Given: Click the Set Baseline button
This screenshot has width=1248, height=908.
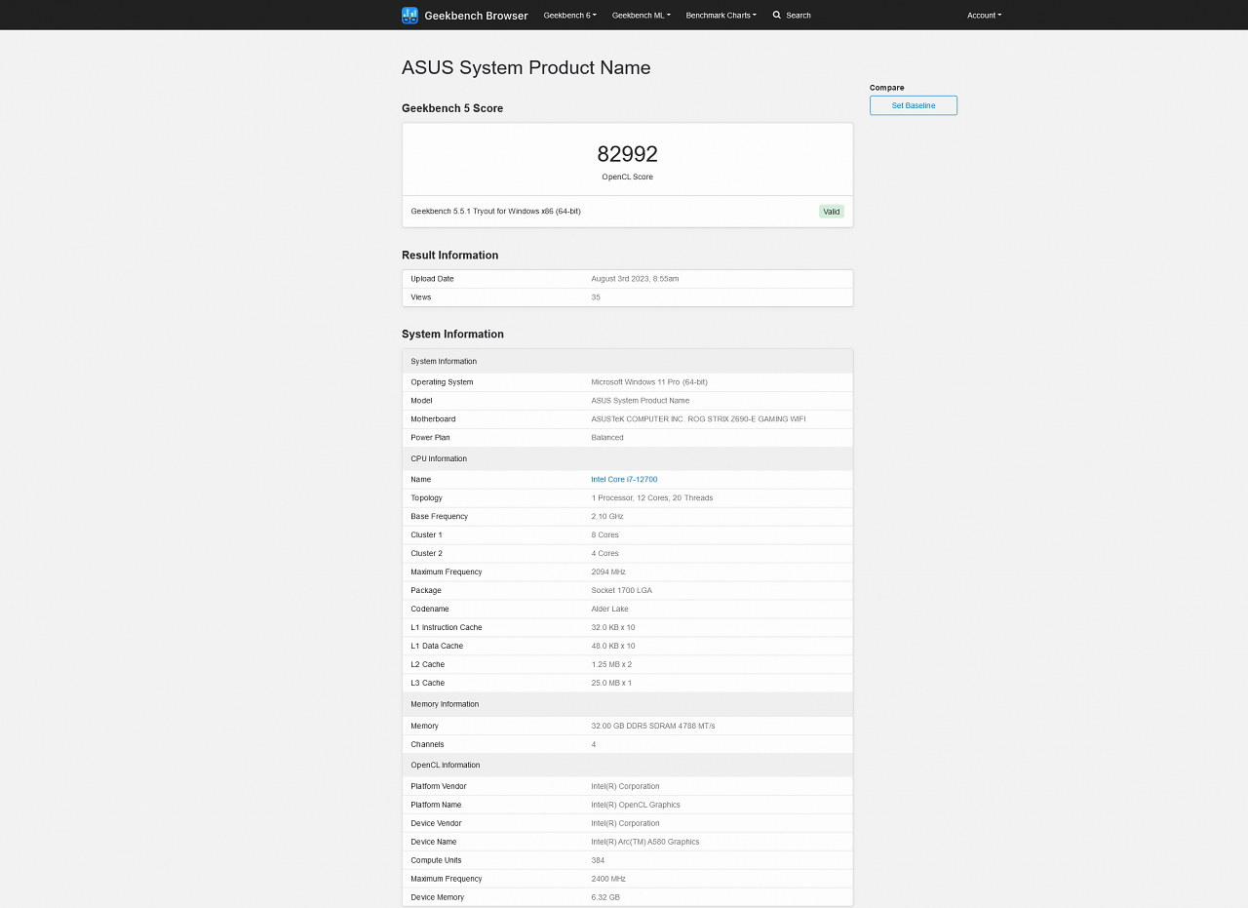Looking at the screenshot, I should [x=914, y=105].
